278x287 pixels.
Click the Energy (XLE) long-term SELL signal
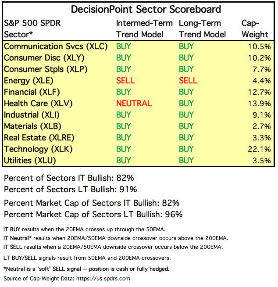click(188, 81)
